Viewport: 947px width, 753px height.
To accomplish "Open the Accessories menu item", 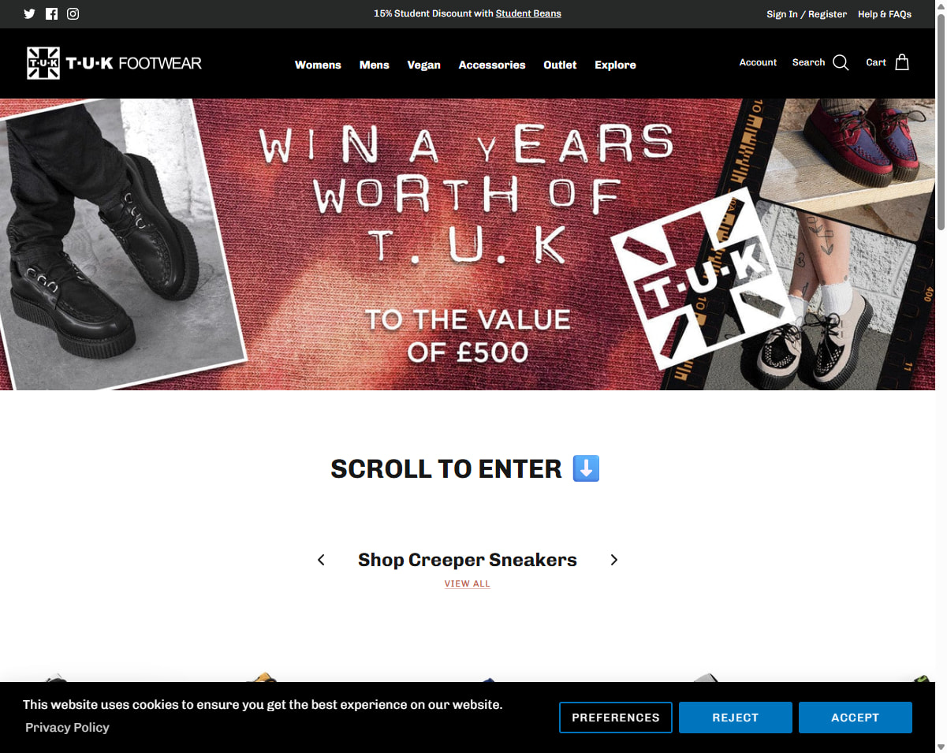I will 492,65.
